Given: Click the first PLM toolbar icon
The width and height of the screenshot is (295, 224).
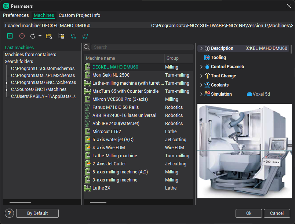Looking at the screenshot, I should tap(73, 36).
